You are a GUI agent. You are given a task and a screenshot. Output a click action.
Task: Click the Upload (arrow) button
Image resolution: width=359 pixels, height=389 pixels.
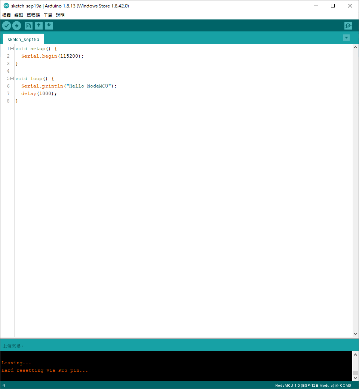coord(16,25)
